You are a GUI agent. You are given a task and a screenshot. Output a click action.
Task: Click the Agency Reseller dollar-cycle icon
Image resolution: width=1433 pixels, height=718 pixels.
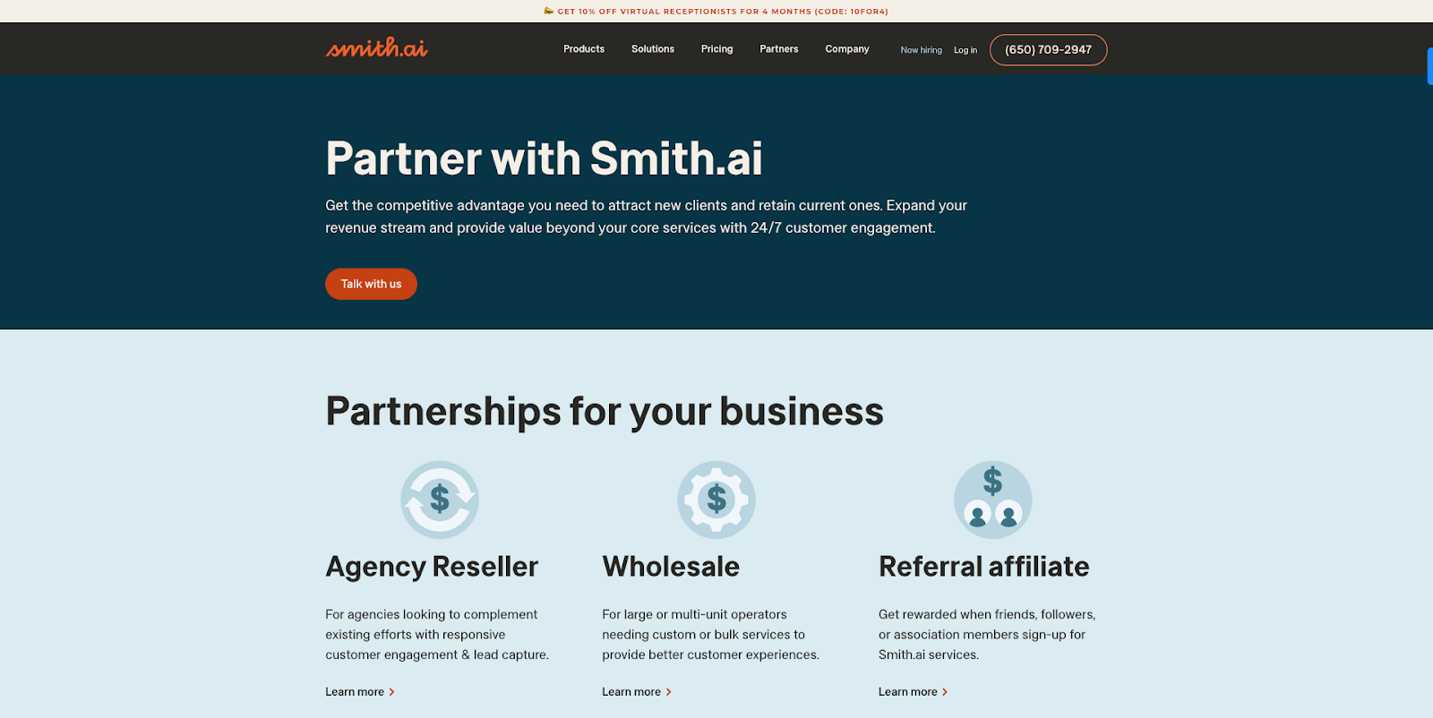point(440,500)
